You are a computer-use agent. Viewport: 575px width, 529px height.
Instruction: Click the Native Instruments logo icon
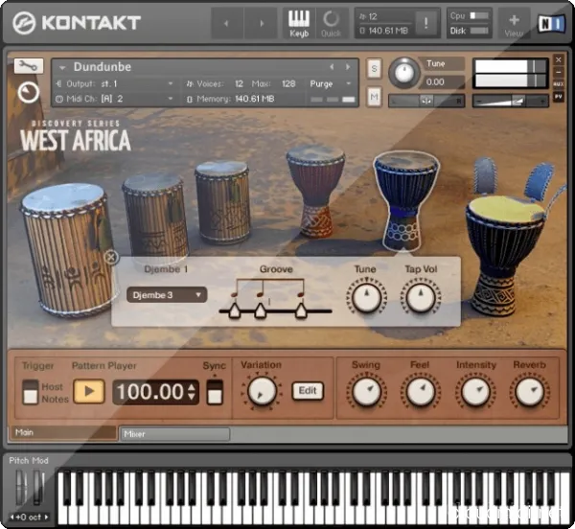(x=547, y=22)
